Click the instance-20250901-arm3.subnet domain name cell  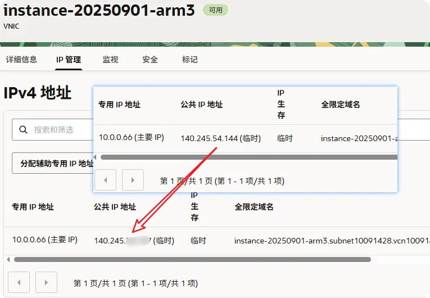[x=332, y=241]
